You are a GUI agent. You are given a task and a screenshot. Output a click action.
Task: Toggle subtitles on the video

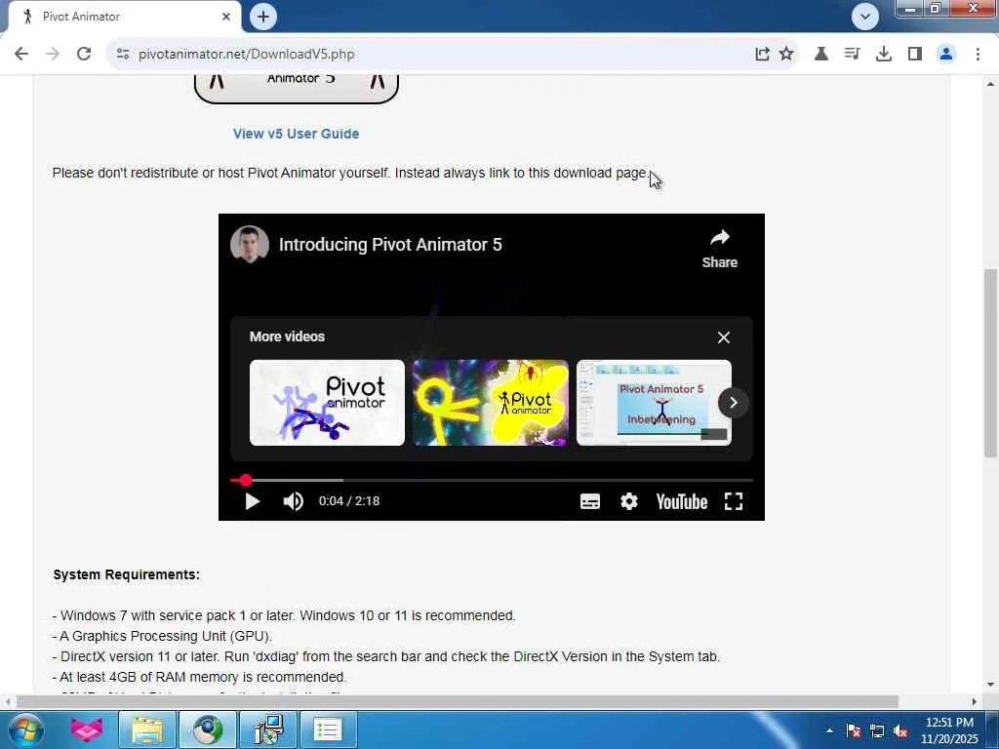[590, 502]
